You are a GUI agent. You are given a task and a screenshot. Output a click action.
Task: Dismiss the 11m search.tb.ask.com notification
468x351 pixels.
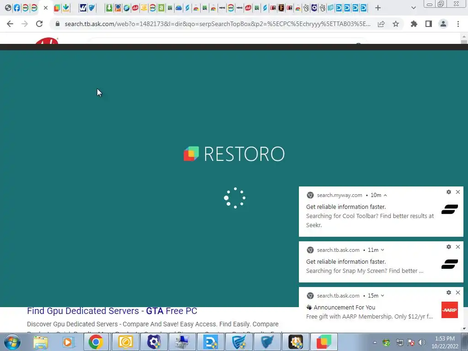coord(458,247)
